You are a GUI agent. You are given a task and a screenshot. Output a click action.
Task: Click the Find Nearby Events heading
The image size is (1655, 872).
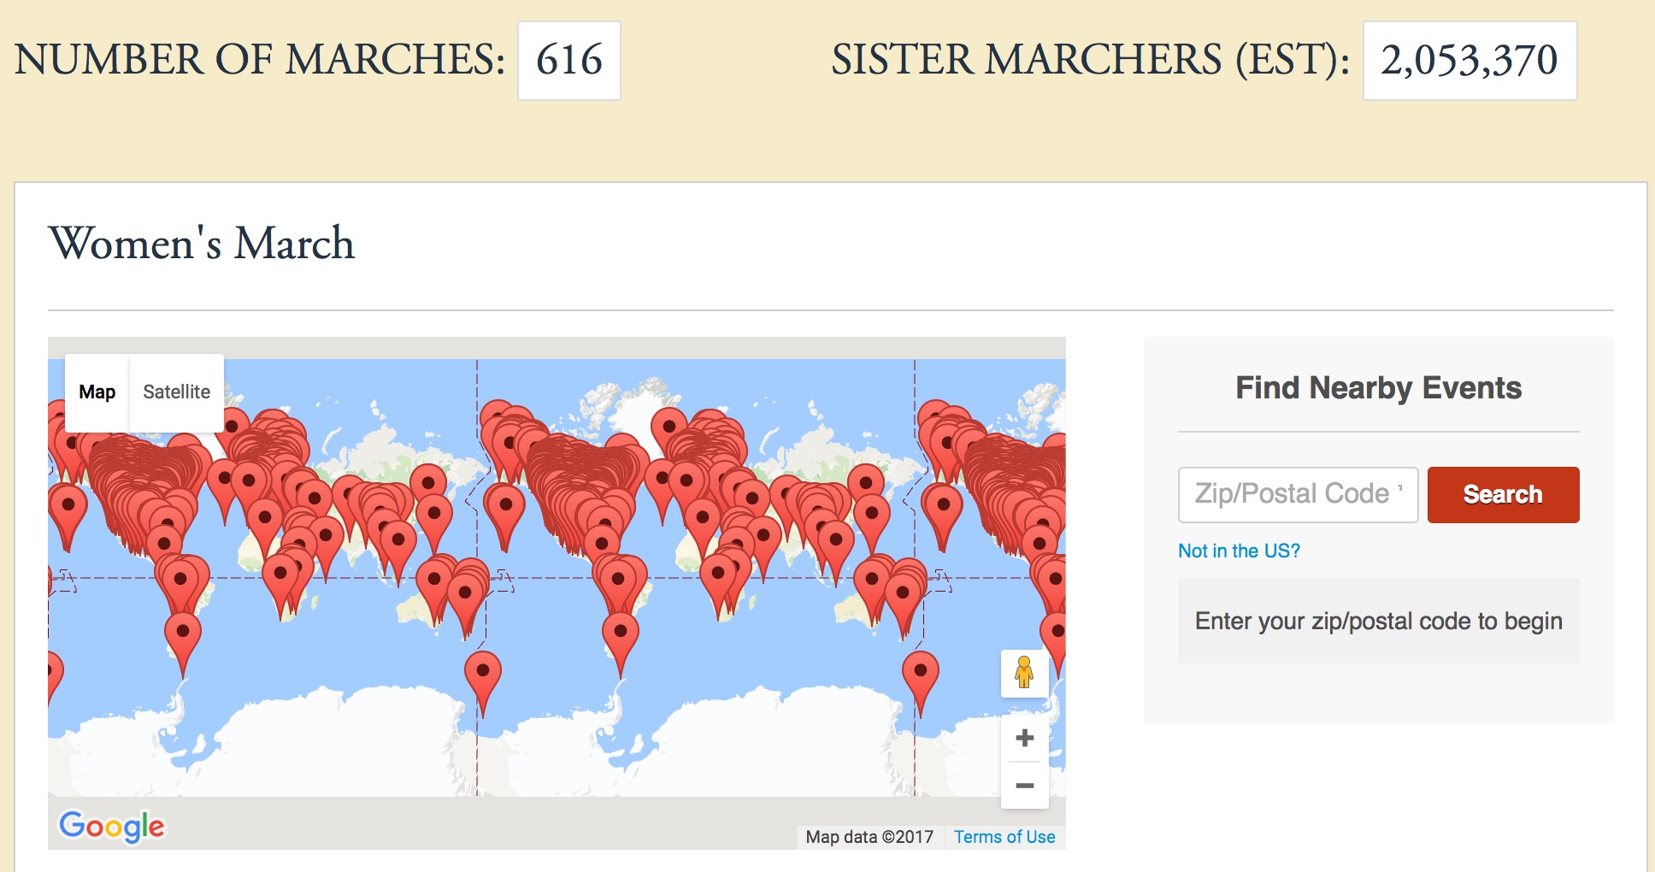[x=1378, y=388]
